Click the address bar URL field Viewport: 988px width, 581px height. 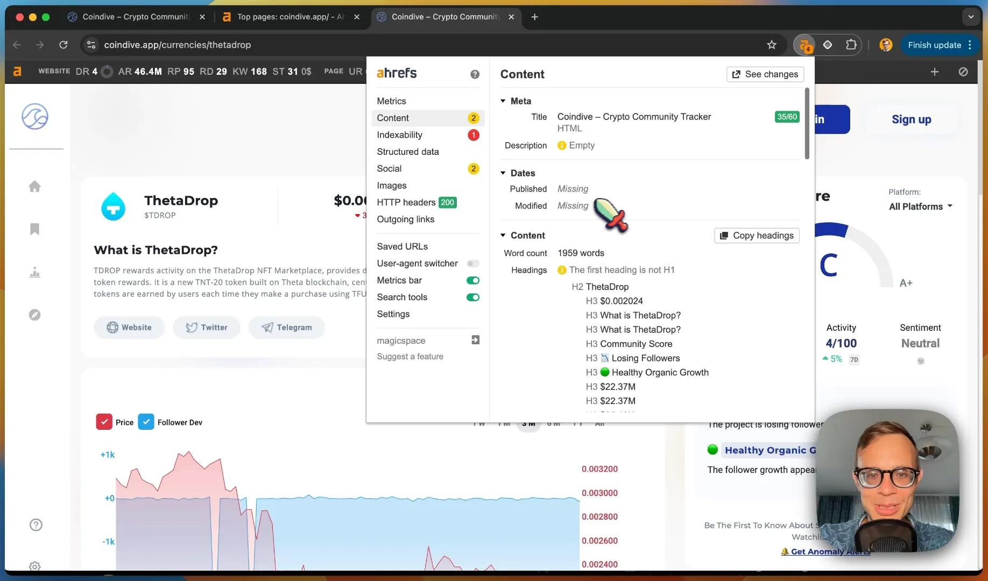(425, 45)
